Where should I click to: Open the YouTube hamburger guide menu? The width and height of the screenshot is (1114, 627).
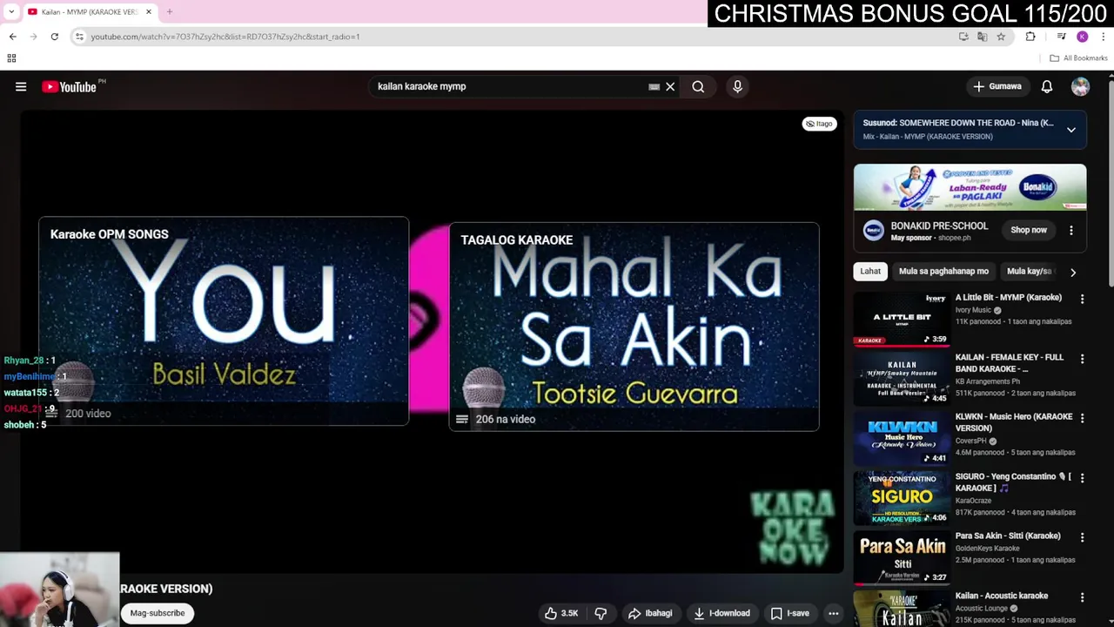pyautogui.click(x=21, y=86)
